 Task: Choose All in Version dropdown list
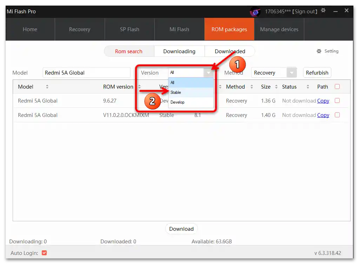click(x=191, y=82)
